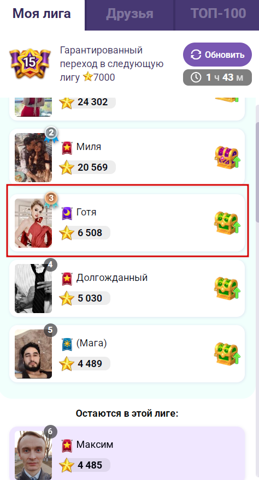Image resolution: width=259 pixels, height=480 pixels.
Task: Click the league 15 badge icon
Action: [30, 64]
